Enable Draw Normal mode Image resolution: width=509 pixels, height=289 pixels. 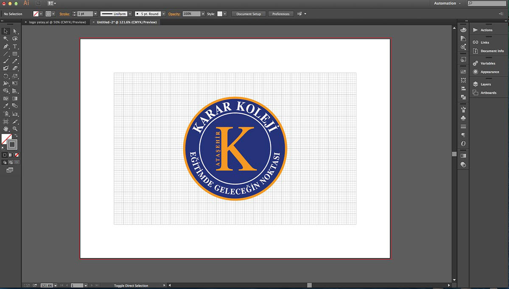(5, 162)
